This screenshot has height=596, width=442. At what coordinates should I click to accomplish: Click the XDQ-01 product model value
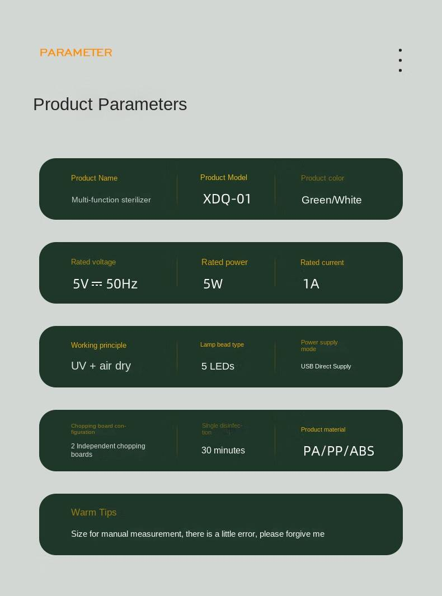coord(227,199)
